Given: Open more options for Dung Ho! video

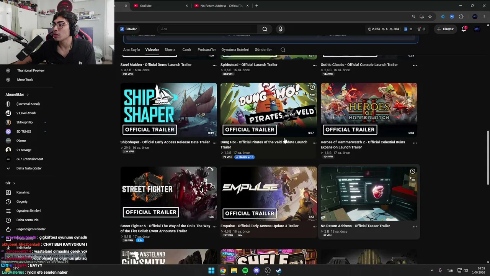Looking at the screenshot, I should click(x=315, y=143).
